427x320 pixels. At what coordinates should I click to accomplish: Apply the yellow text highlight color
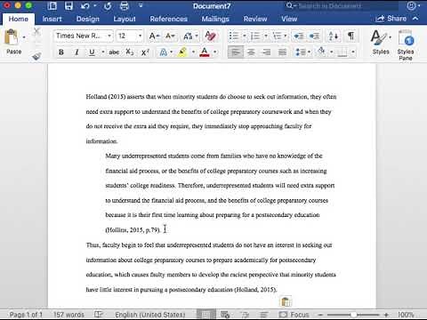[x=182, y=52]
